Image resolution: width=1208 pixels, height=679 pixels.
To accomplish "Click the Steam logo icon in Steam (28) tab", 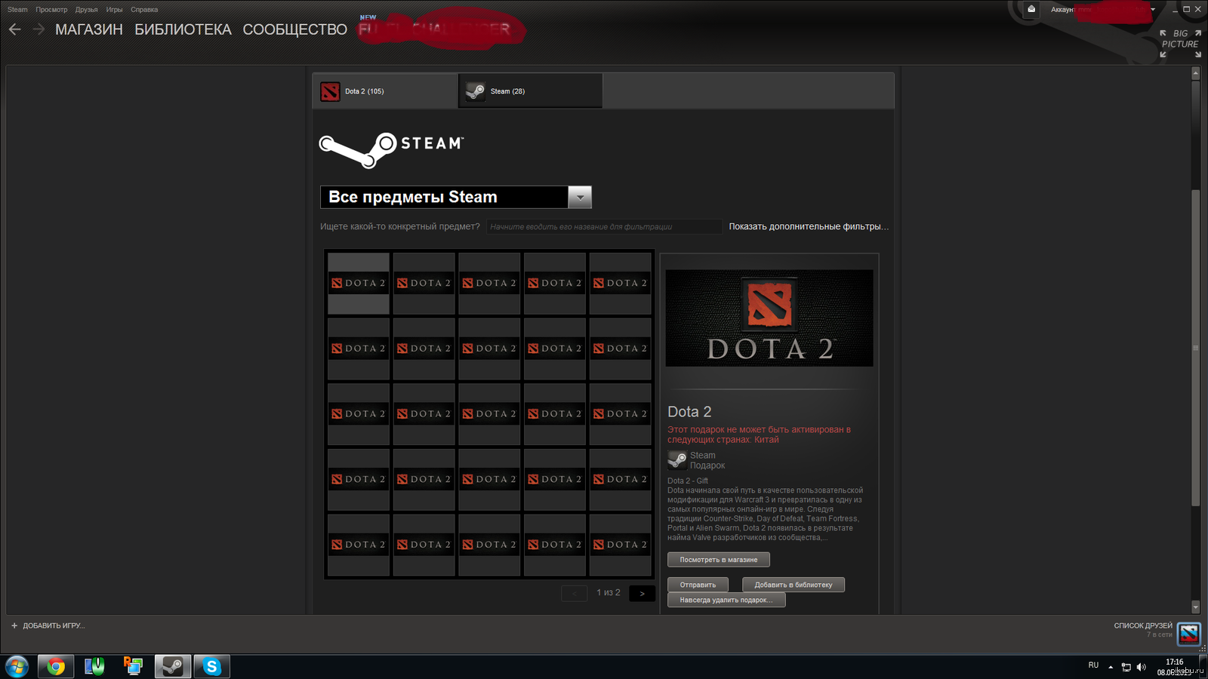I will pyautogui.click(x=475, y=91).
